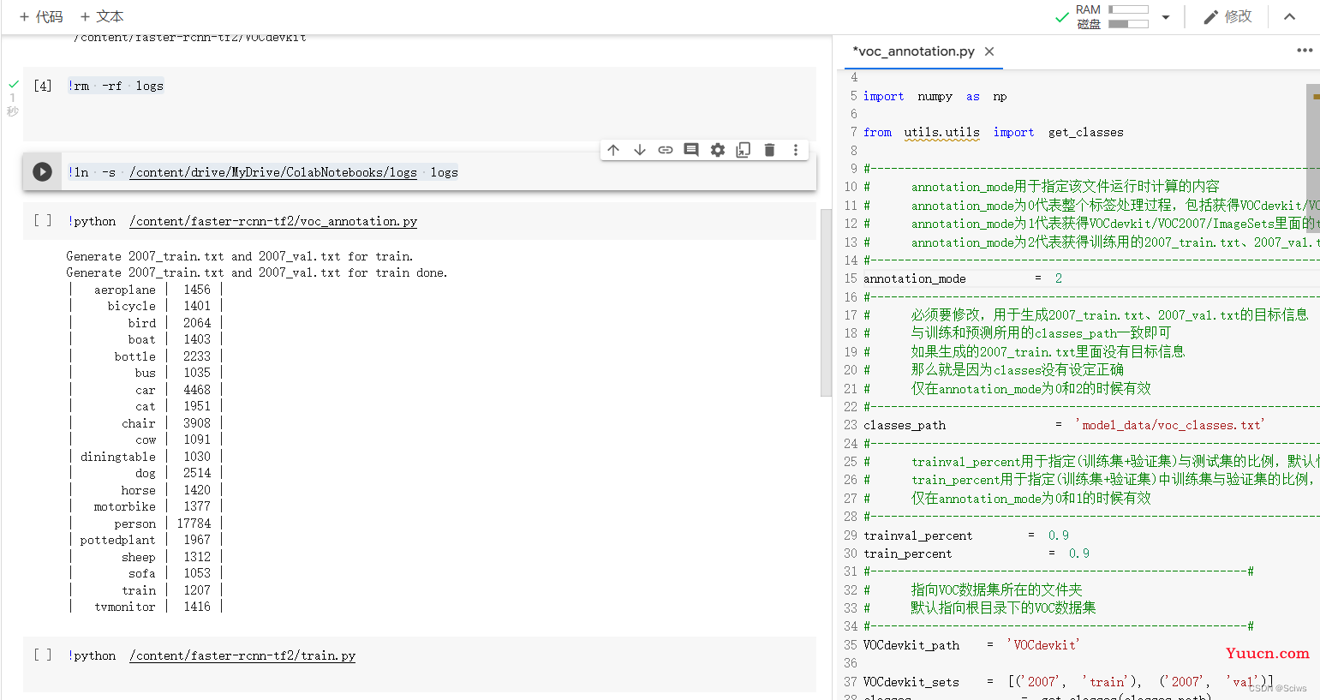Open cell editor settings gear
Viewport: 1320px width, 700px height.
click(x=718, y=150)
